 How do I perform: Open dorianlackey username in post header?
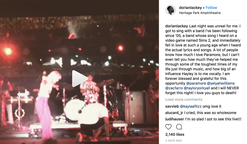tap(190, 8)
